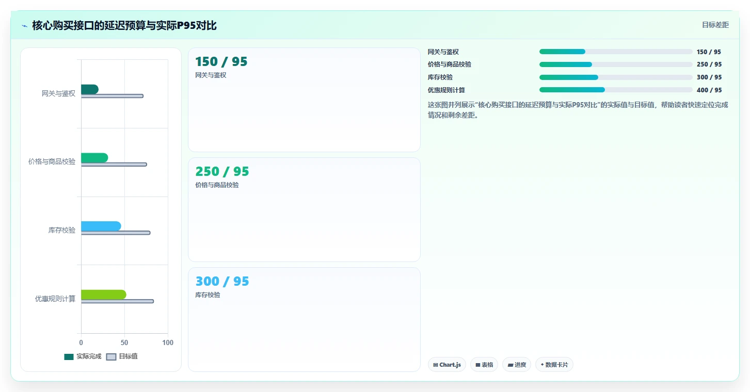Viewport: 750px width, 392px height.
Task: Click the 库存校验 target bar in chart
Action: coord(116,233)
